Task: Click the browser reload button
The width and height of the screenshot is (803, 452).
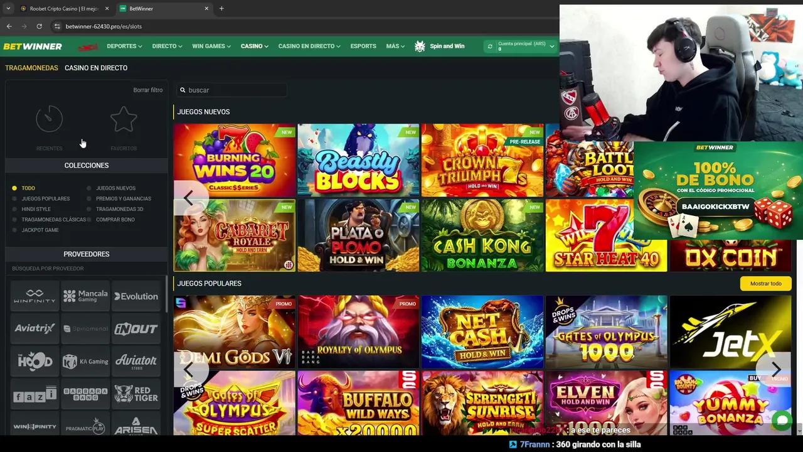Action: tap(39, 26)
